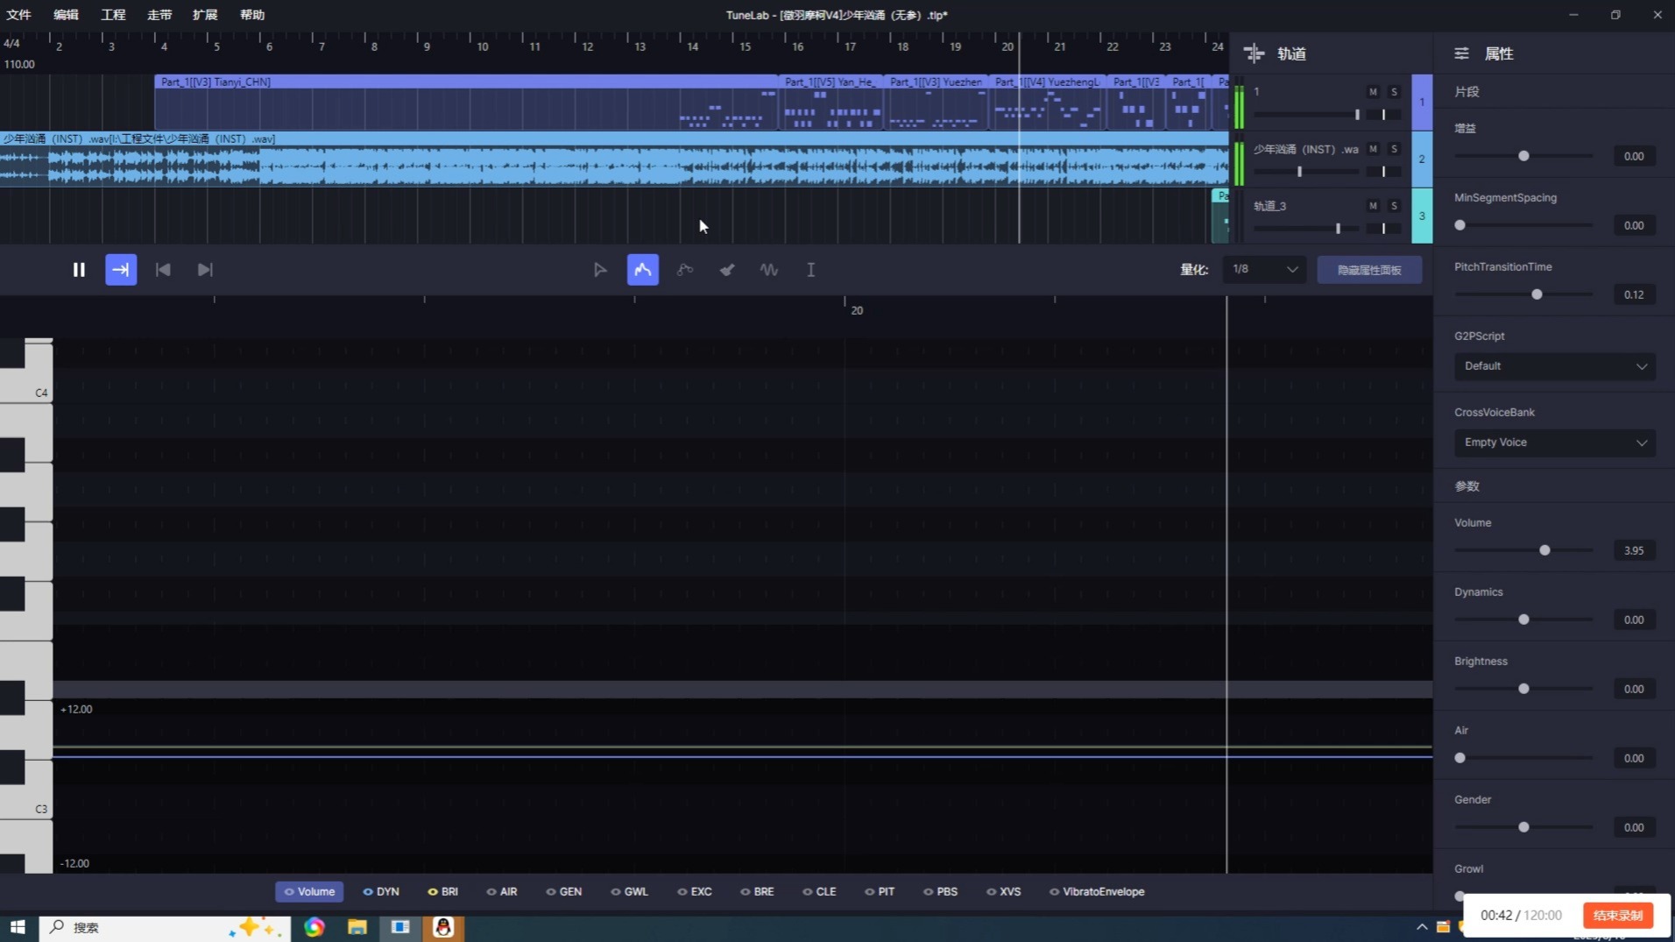The height and width of the screenshot is (942, 1675).
Task: Click the PitchTransitionTime slider handle
Action: pyautogui.click(x=1537, y=294)
